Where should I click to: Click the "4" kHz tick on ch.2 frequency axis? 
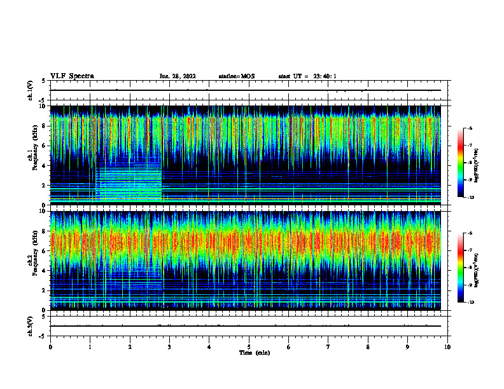tap(45, 271)
